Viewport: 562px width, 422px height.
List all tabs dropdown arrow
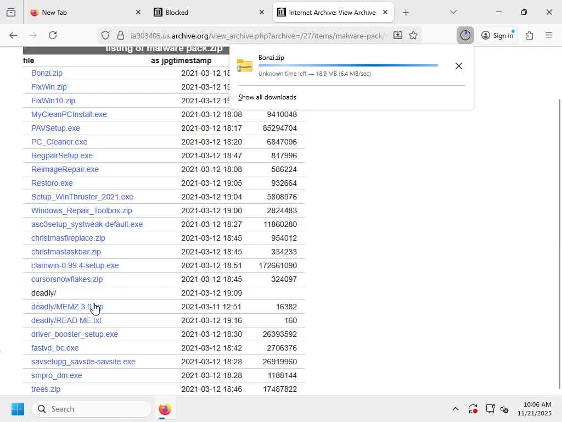(x=453, y=12)
